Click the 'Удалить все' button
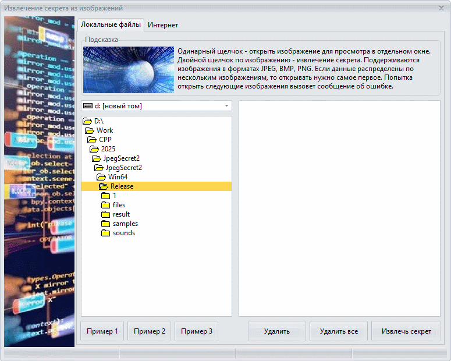 [x=338, y=331]
